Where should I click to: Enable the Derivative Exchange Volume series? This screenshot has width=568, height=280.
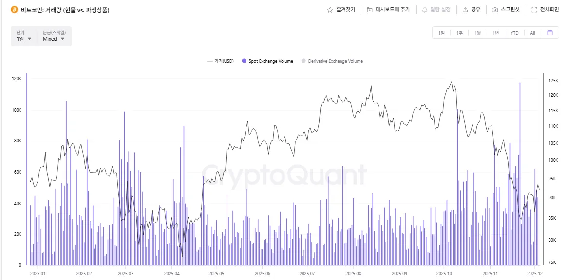(x=335, y=61)
